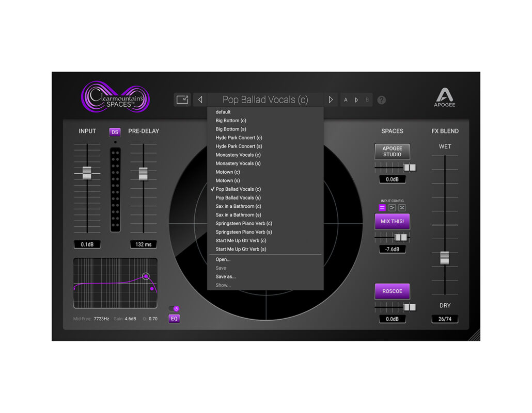
Task: Choose Monastery Vocals (c) preset
Action: (x=265, y=155)
